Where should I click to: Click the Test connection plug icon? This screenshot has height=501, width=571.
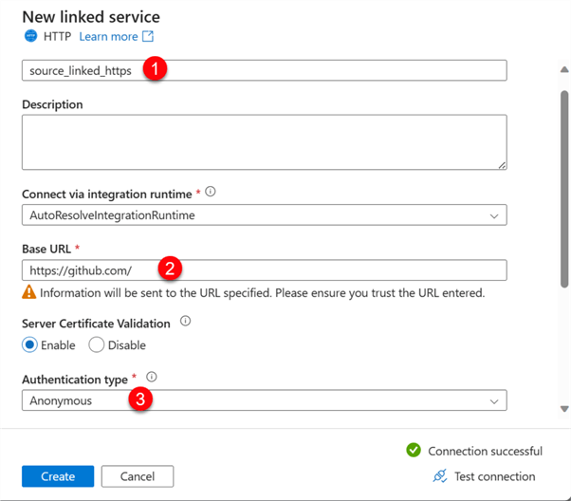tap(439, 476)
